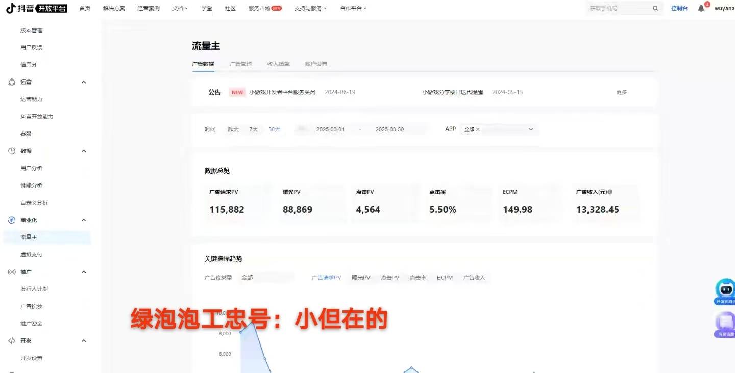Screen dimensions: 735x373
Task: Select the 30天 time range
Action: (x=275, y=129)
